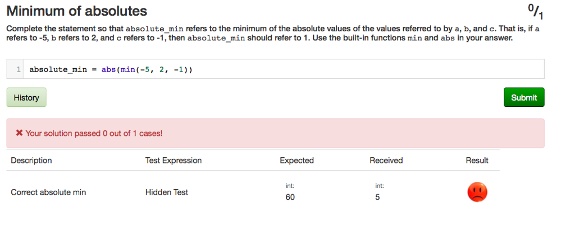Open the submission History
Image resolution: width=575 pixels, height=235 pixels.
(x=26, y=97)
